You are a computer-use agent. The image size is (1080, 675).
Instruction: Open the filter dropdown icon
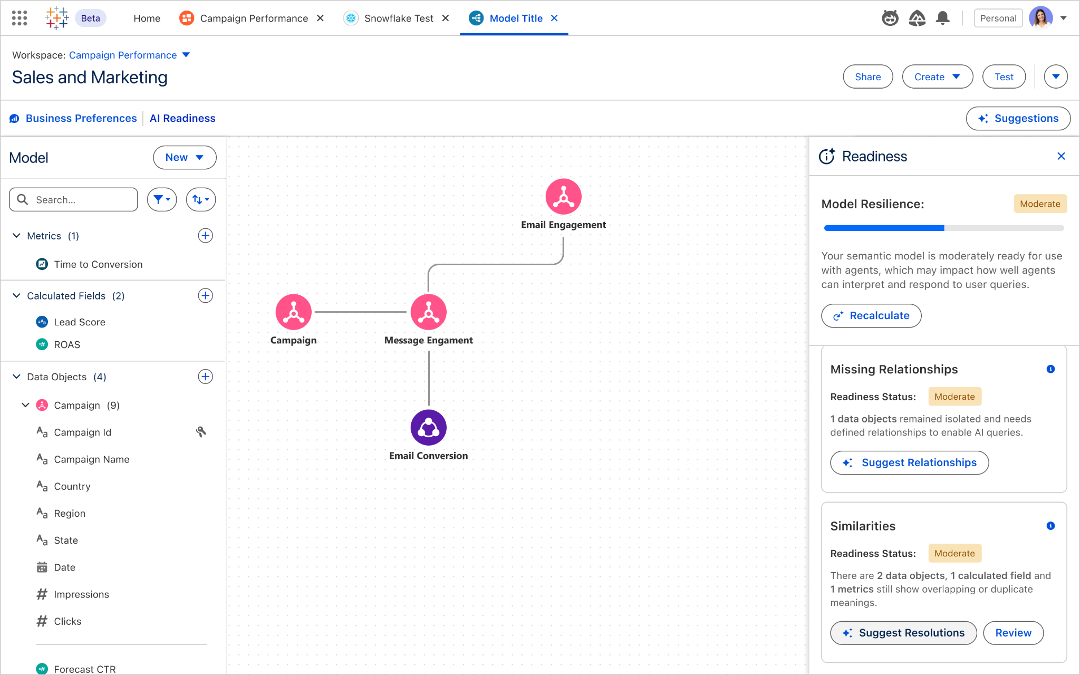point(161,199)
